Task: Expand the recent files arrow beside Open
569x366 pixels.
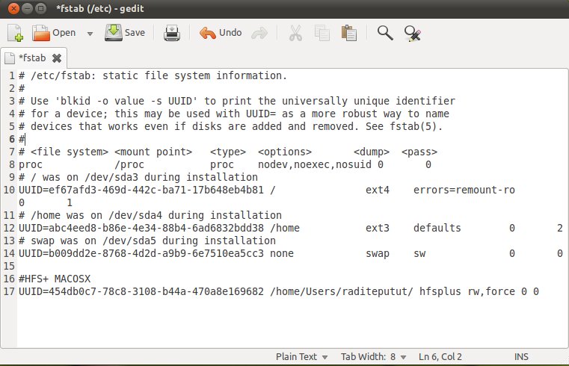Action: coord(90,34)
